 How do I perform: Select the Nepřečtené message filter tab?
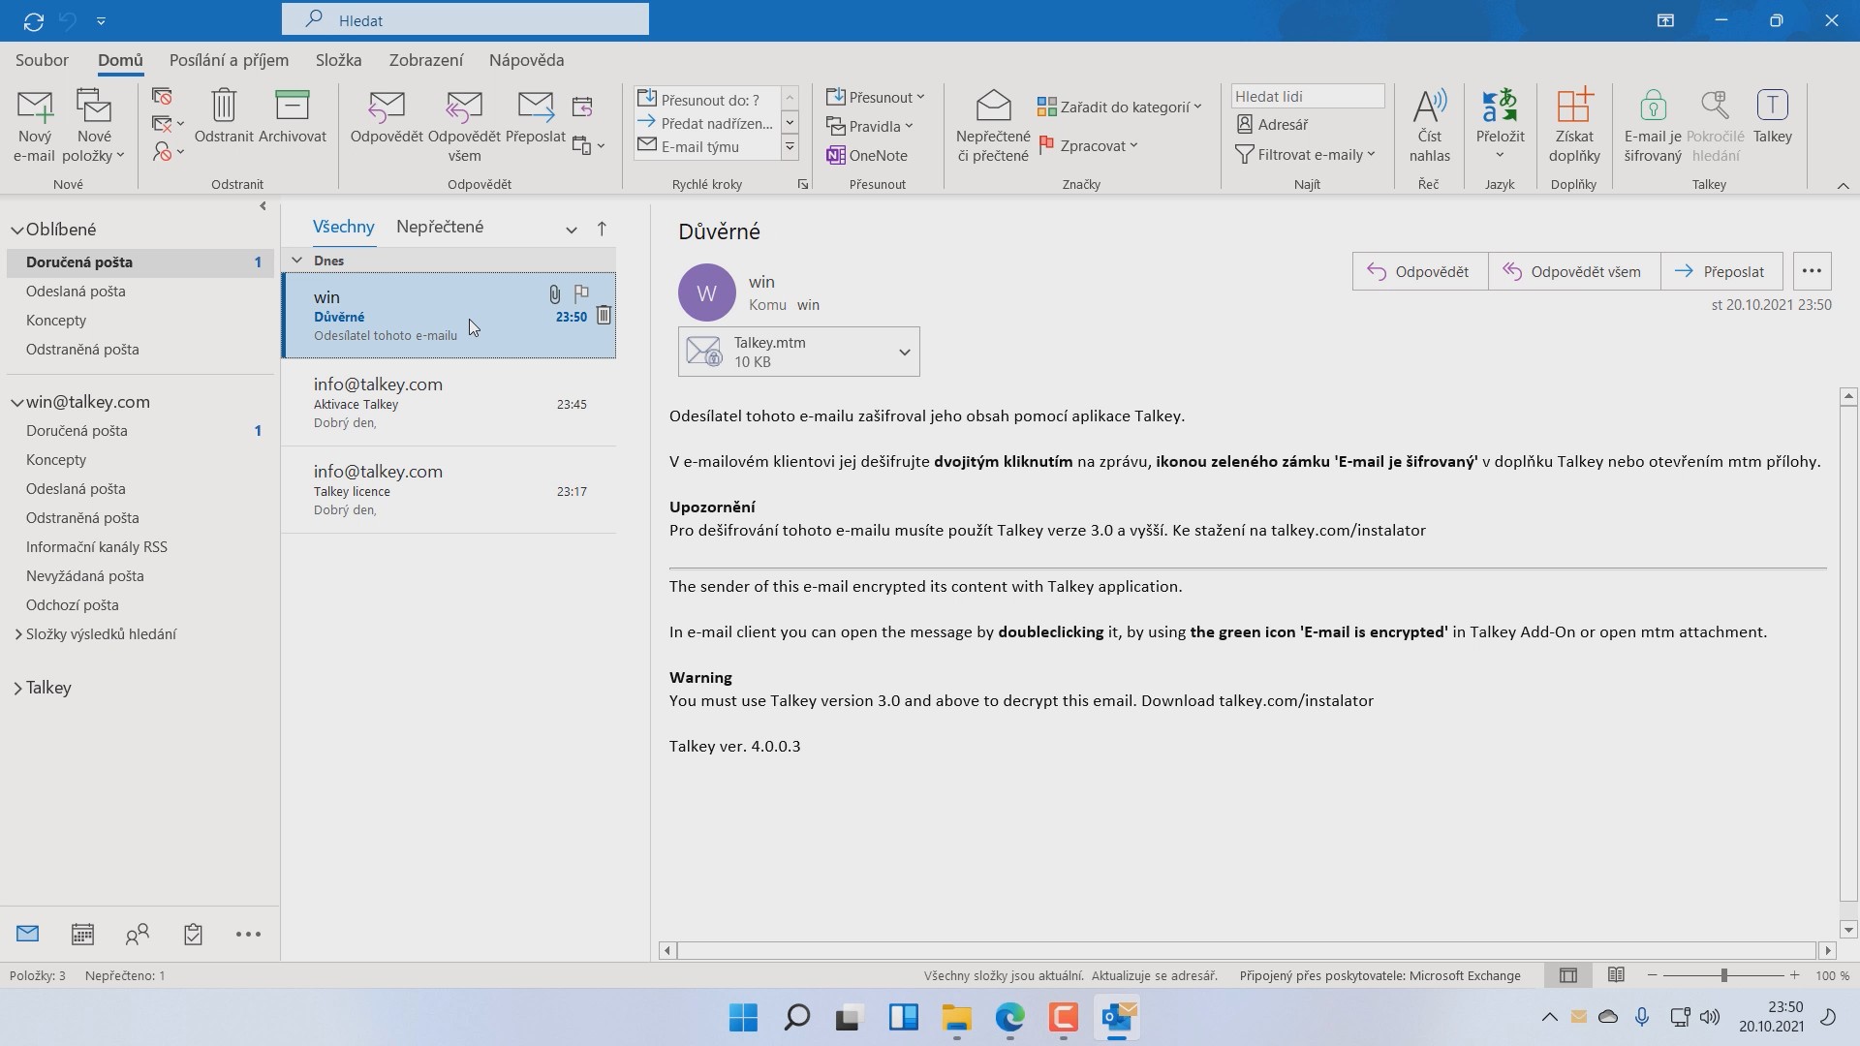439,227
